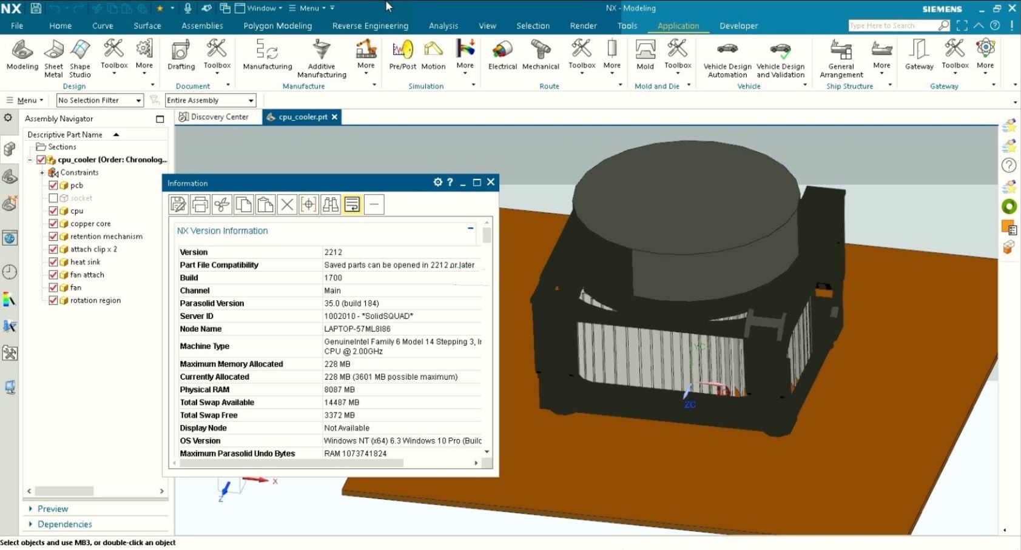
Task: Toggle copper core component checkbox
Action: [53, 224]
